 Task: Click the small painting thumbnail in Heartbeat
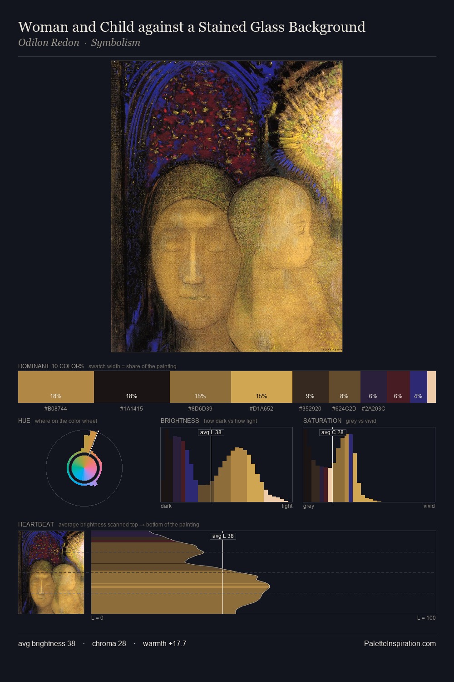coord(51,572)
